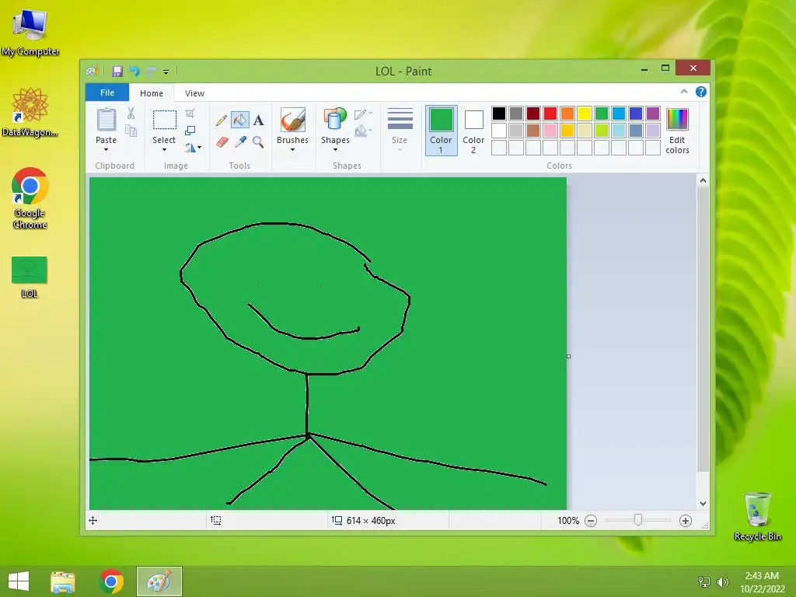This screenshot has width=796, height=597.
Task: Expand the Brushes dropdown arrow
Action: point(292,150)
